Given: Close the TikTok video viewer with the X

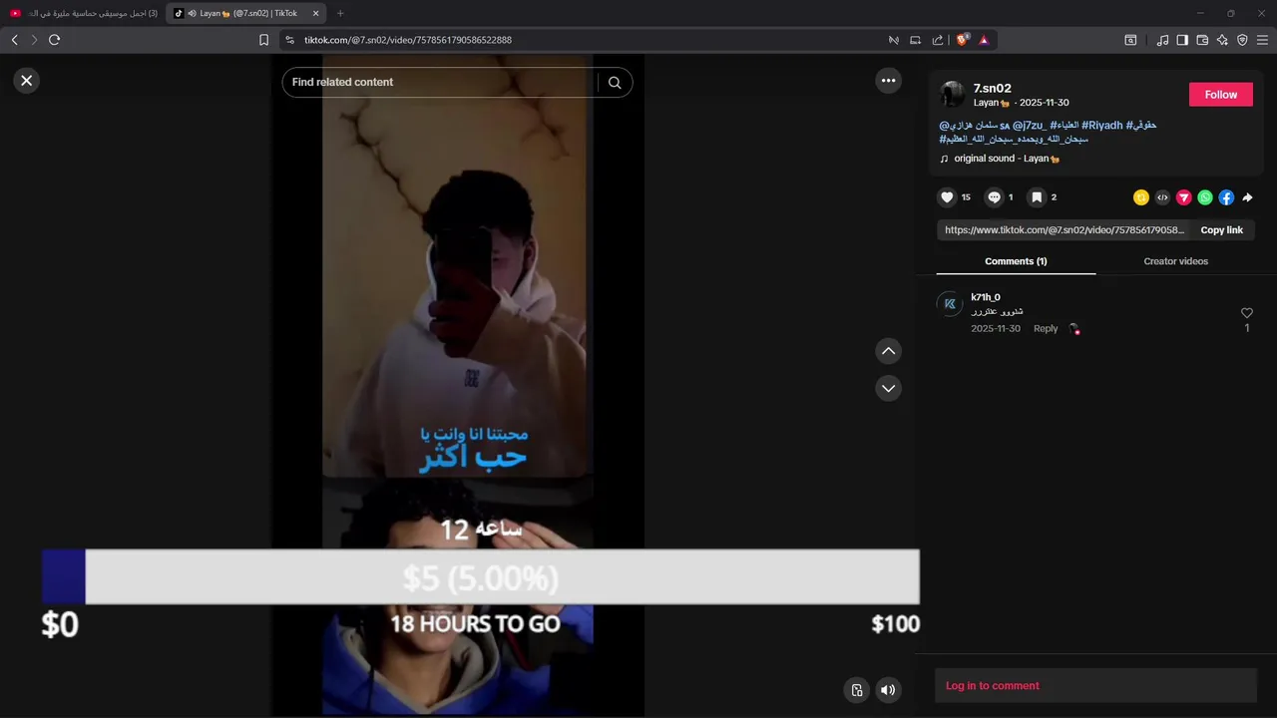Looking at the screenshot, I should pyautogui.click(x=27, y=81).
